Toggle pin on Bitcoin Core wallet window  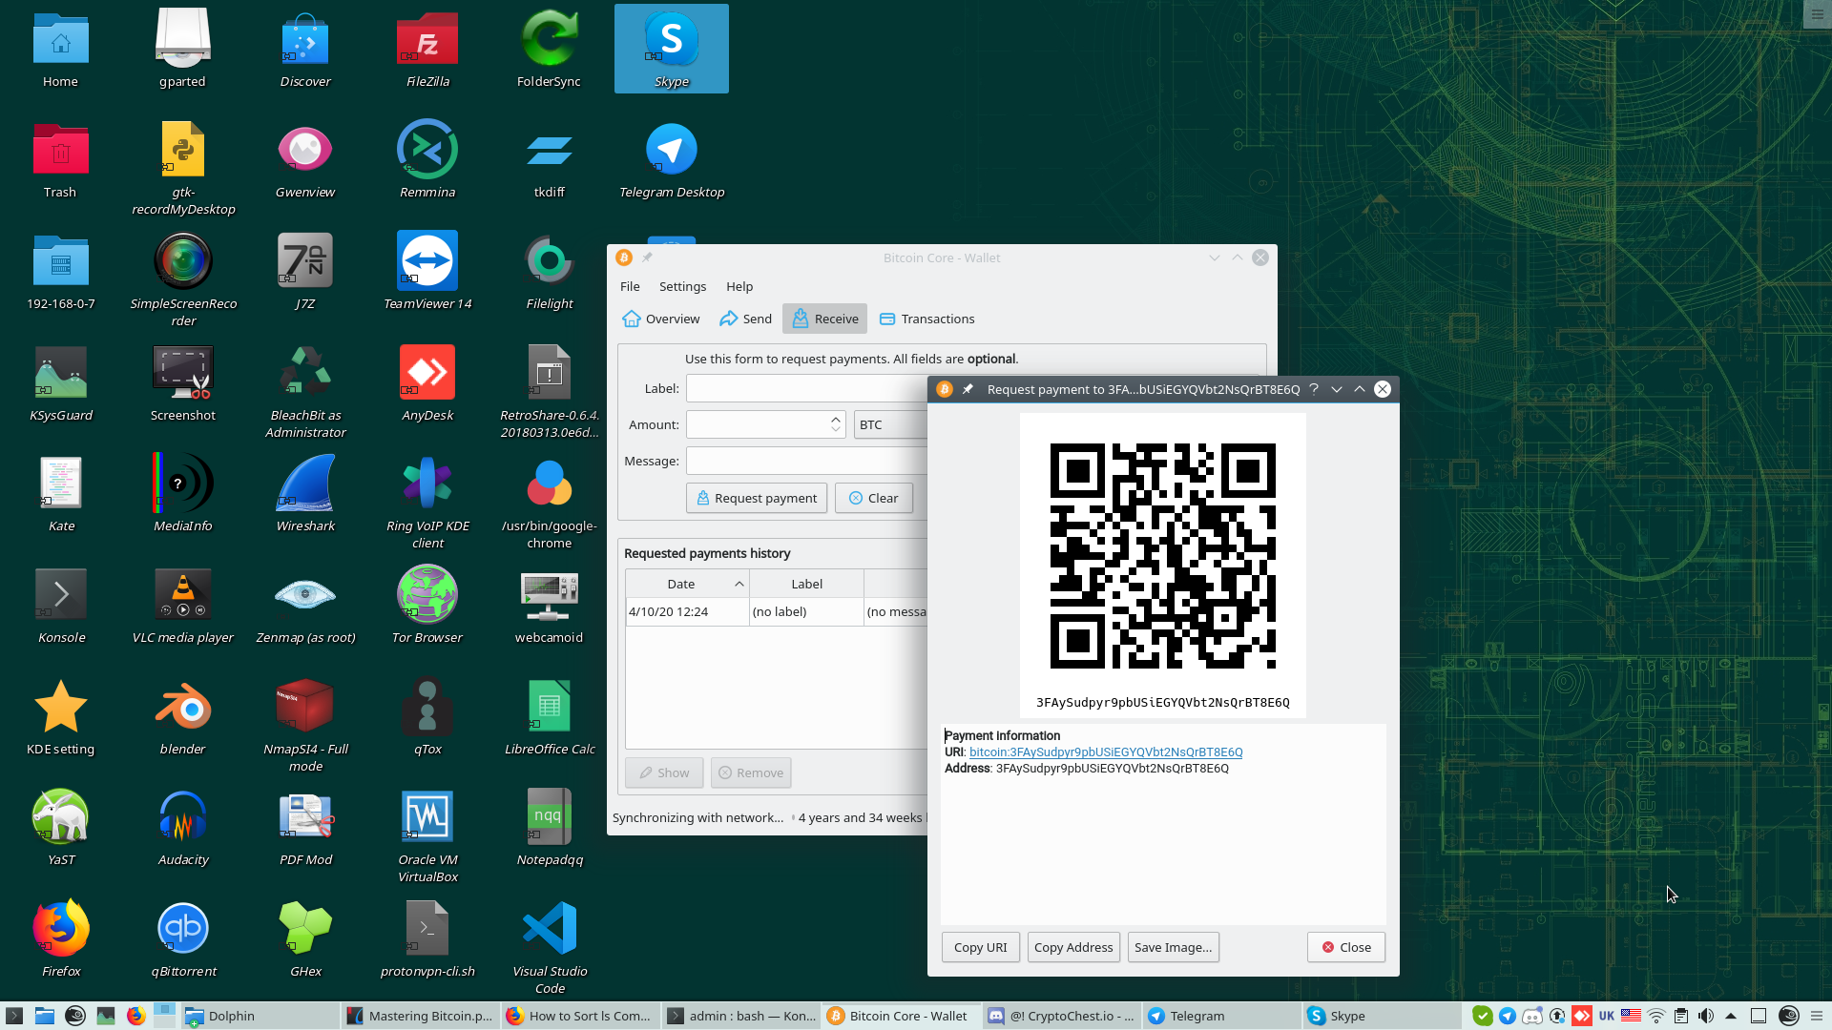[x=647, y=257]
